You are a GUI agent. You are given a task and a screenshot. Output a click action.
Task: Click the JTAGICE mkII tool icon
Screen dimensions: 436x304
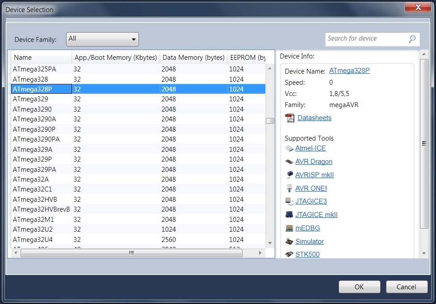[289, 215]
